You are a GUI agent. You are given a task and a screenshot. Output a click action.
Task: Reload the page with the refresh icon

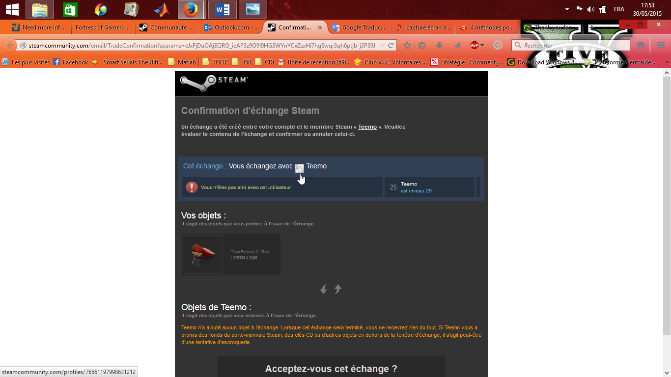tap(391, 45)
